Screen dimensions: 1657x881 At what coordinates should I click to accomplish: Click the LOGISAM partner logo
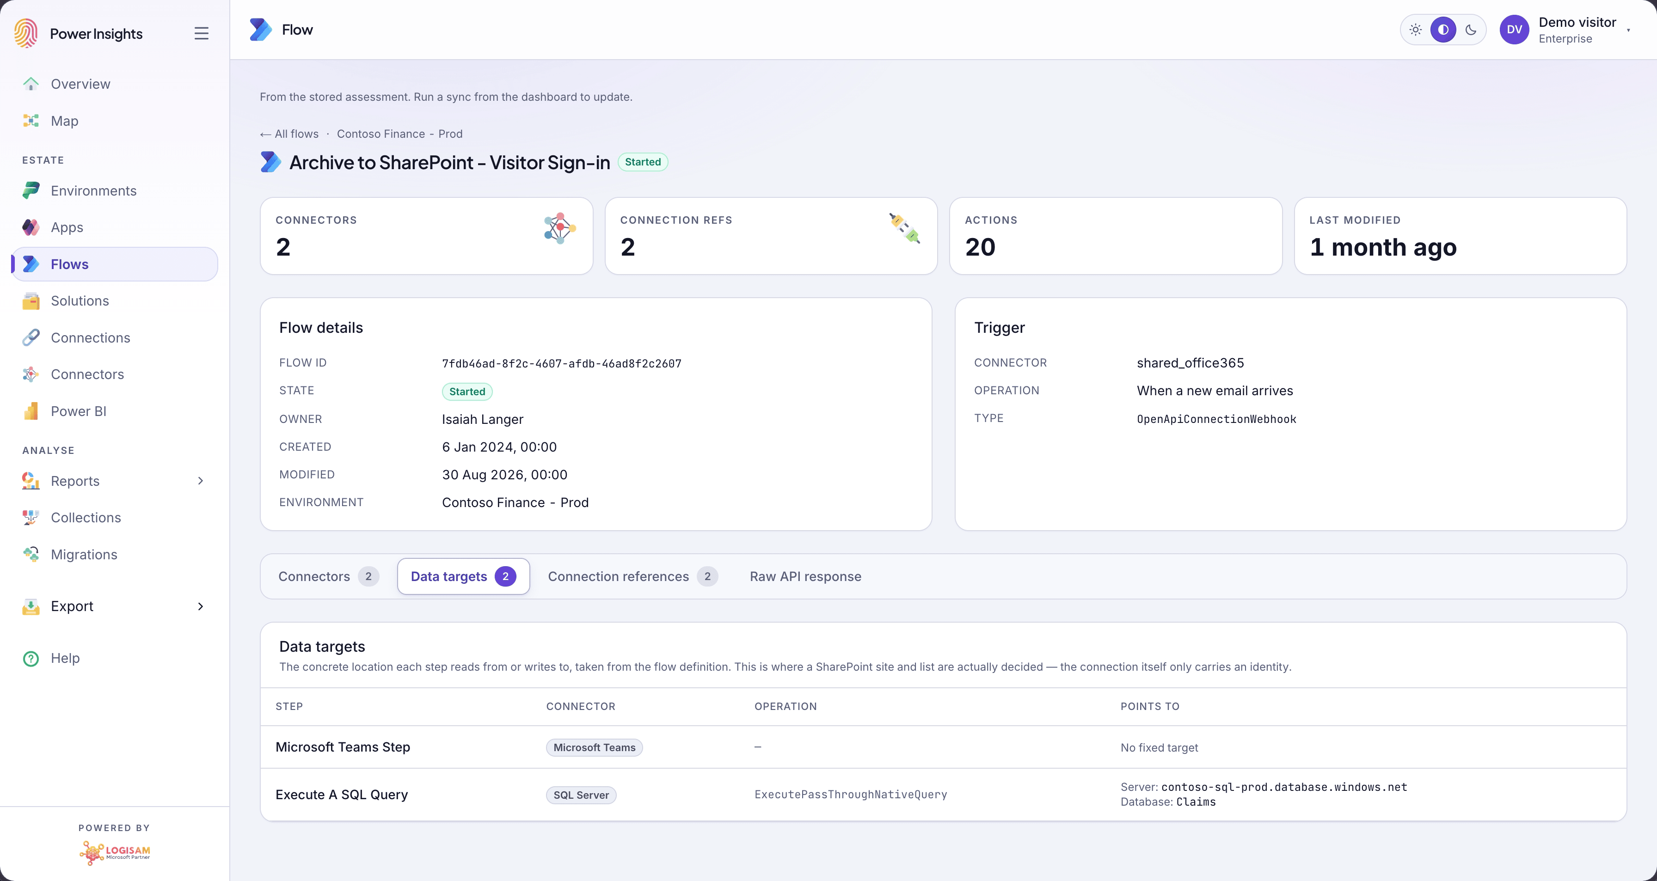click(115, 853)
